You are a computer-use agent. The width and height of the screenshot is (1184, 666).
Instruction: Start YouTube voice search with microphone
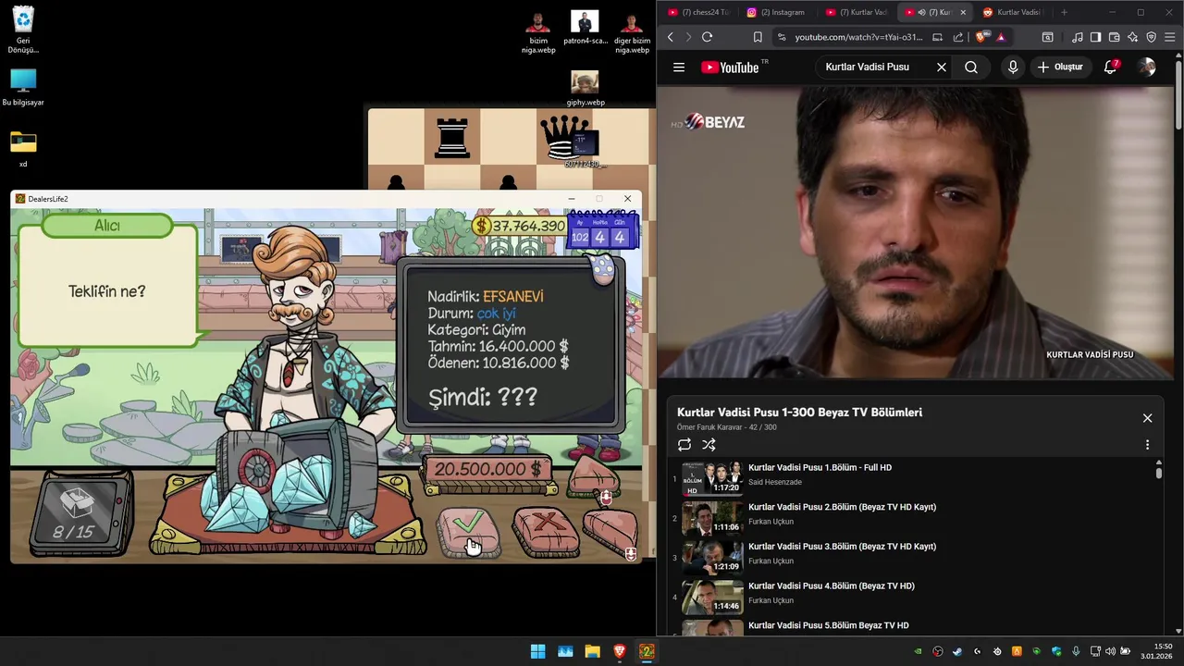[x=1013, y=67]
